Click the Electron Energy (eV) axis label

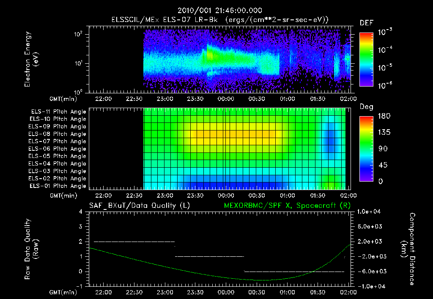coord(31,59)
